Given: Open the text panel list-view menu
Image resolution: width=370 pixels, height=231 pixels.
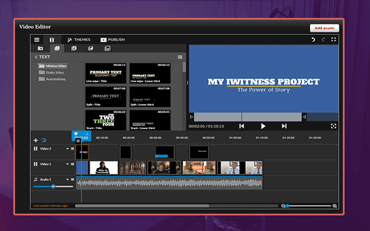Looking at the screenshot, I should (x=180, y=57).
